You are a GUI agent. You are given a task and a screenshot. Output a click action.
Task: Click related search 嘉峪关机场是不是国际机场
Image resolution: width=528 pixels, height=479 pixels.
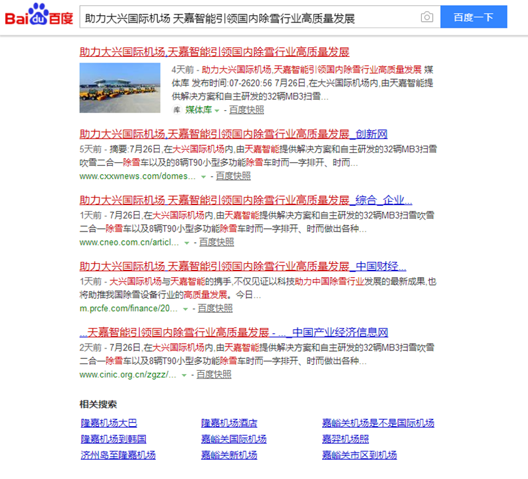pyautogui.click(x=378, y=423)
